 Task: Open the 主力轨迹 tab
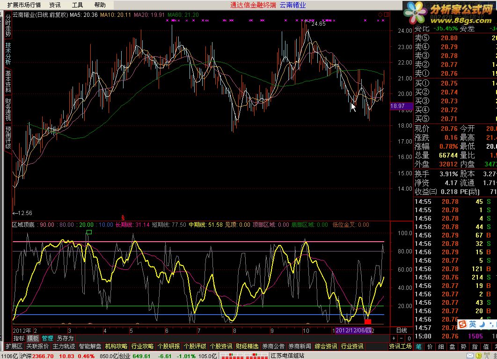[64, 346]
